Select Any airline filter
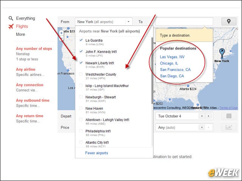The image size is (242, 181). pos(26,69)
